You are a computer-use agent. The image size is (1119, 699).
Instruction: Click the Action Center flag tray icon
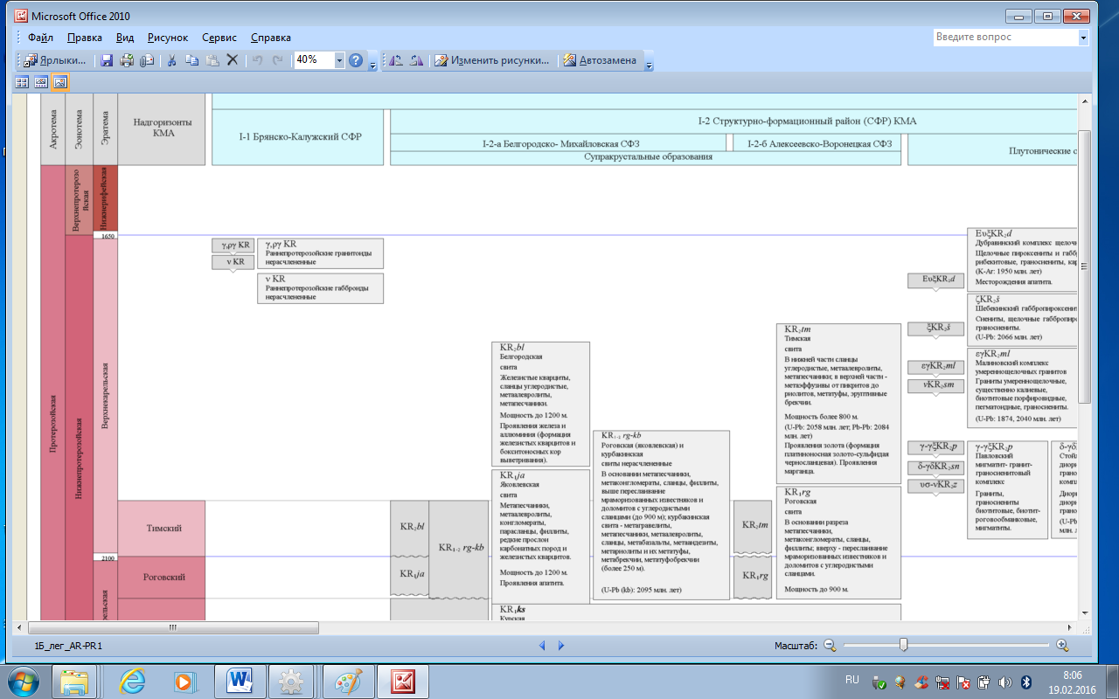tap(963, 682)
